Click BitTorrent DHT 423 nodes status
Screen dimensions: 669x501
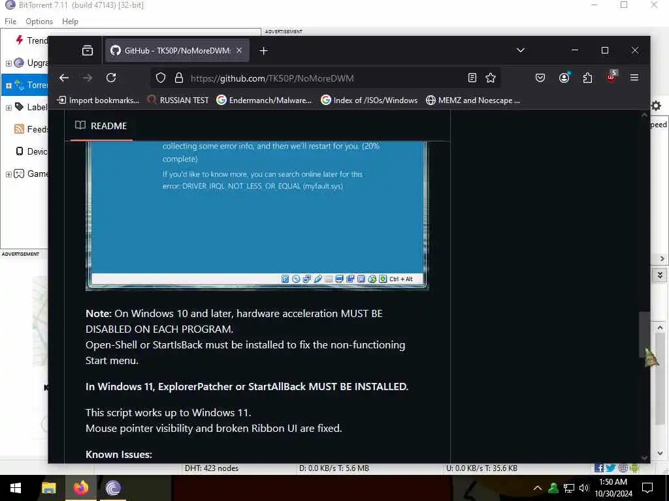pyautogui.click(x=212, y=468)
